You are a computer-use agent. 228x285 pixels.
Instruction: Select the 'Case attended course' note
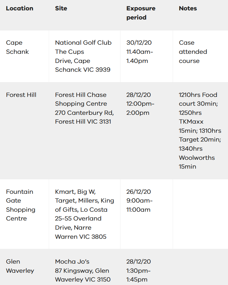click(193, 52)
